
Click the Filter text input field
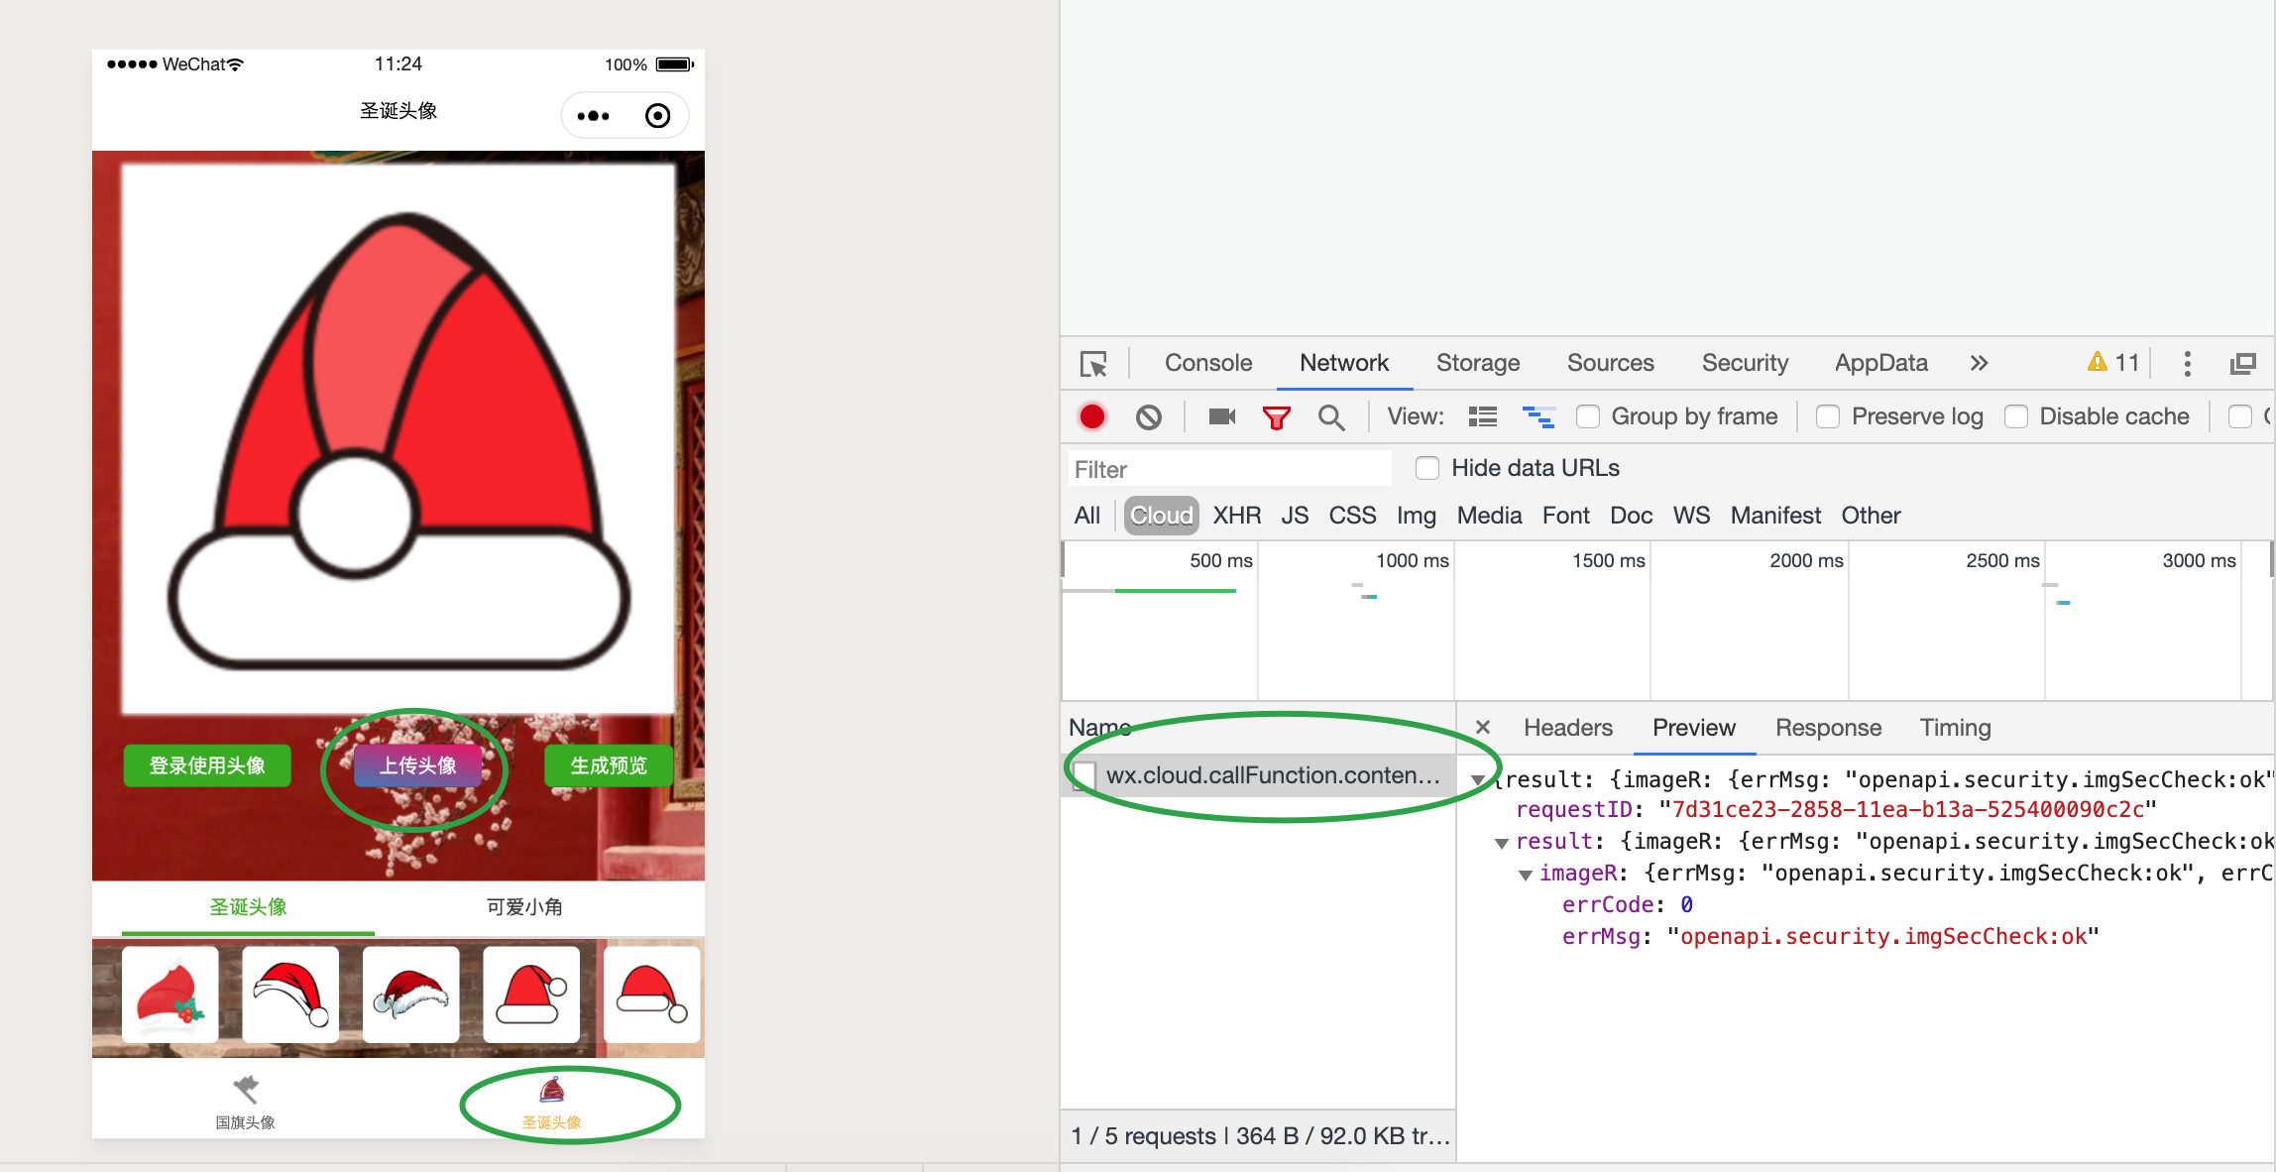(x=1229, y=469)
